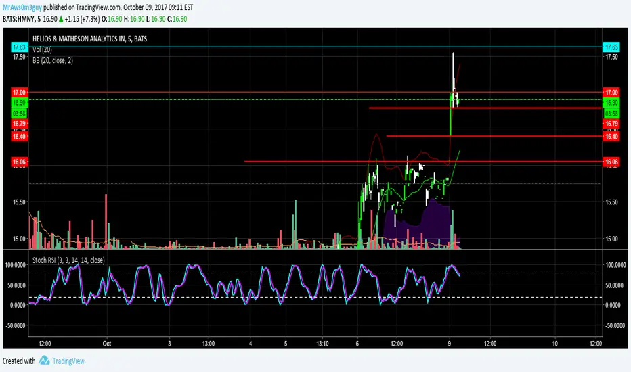Click the red 16.79 price tag on right axis

point(611,124)
